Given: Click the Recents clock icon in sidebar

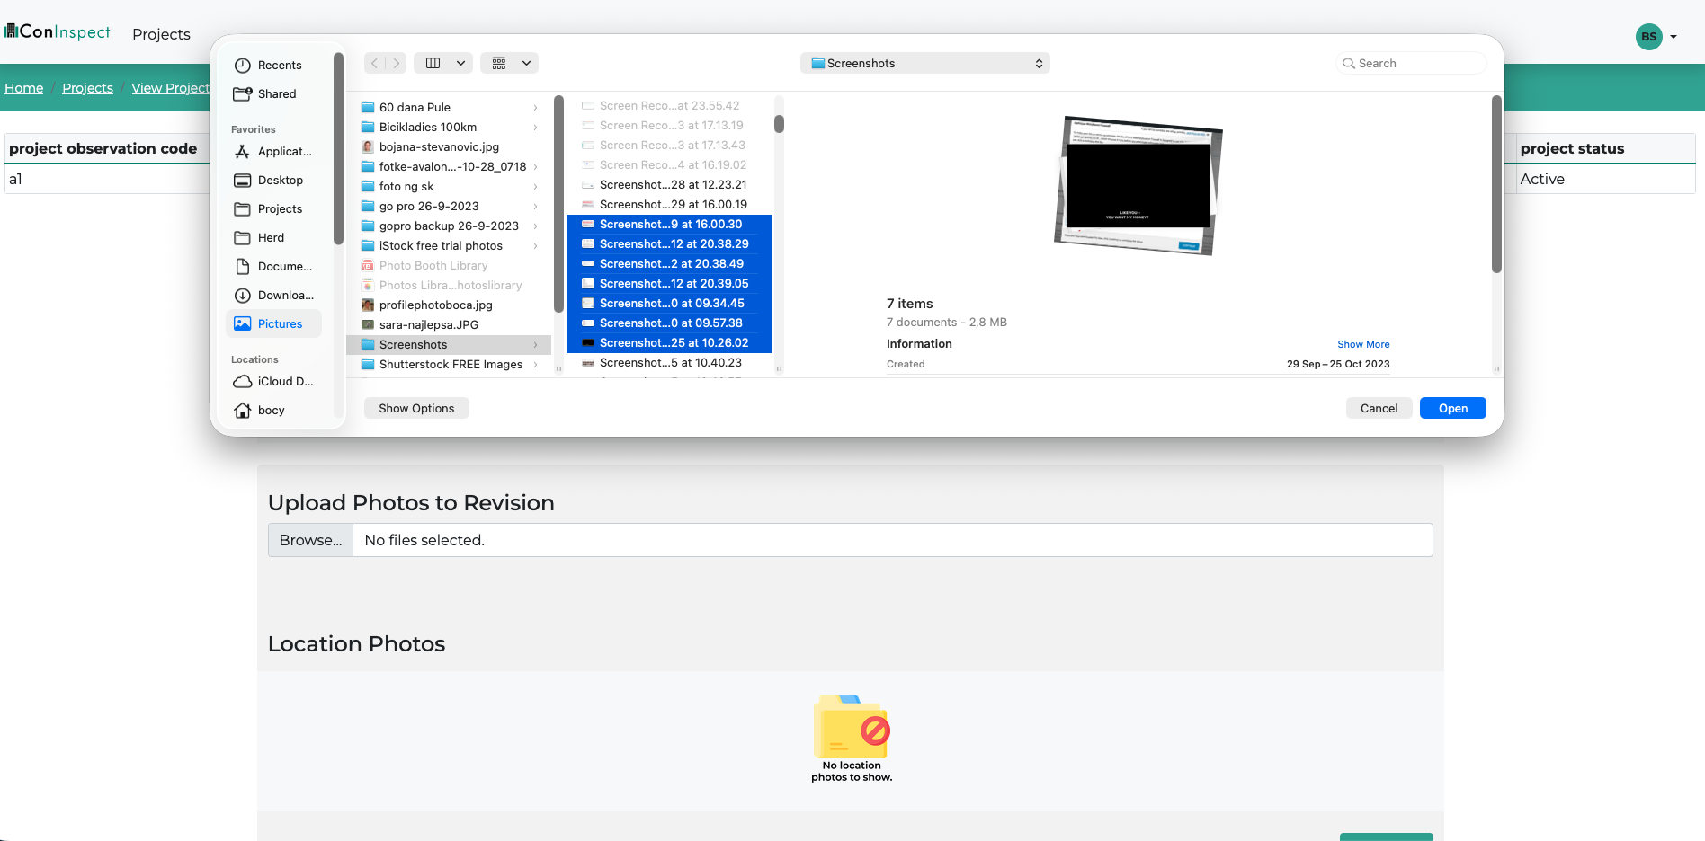Looking at the screenshot, I should pos(242,66).
